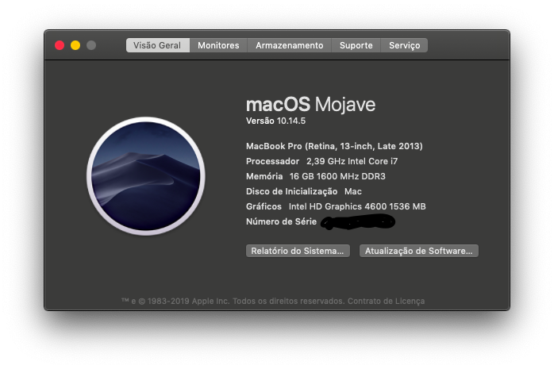The height and width of the screenshot is (369, 554).
Task: Click the Processador 2,39 GHz line
Action: click(322, 161)
